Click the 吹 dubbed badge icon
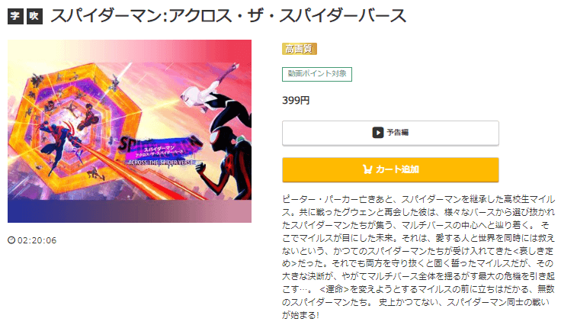The image size is (561, 325). 35,16
